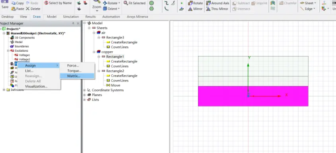Select Project1* in the project tree
The image size is (336, 153).
click(13, 29)
